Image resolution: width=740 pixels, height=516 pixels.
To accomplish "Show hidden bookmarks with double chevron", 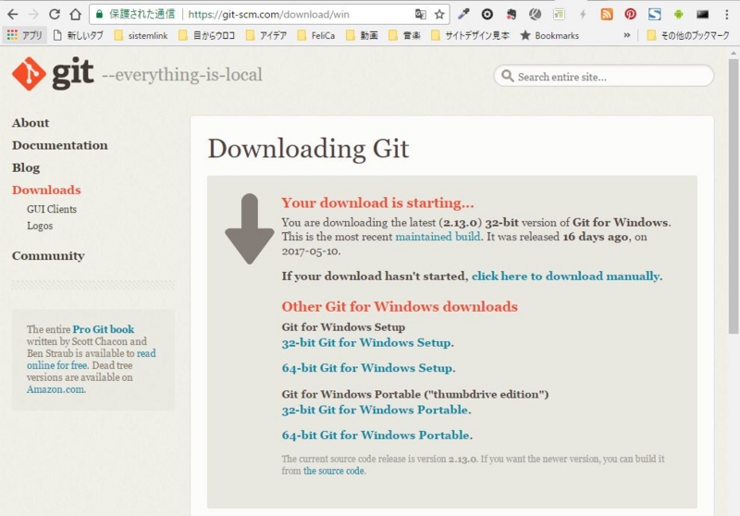I will pyautogui.click(x=627, y=35).
